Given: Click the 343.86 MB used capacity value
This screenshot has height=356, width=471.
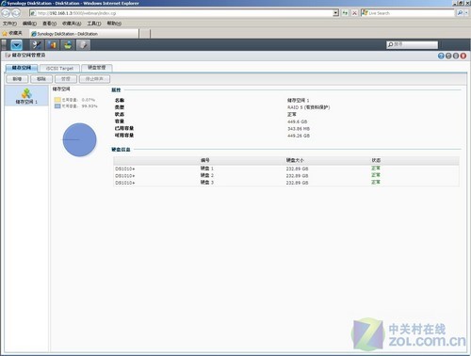Looking at the screenshot, I should pos(299,129).
